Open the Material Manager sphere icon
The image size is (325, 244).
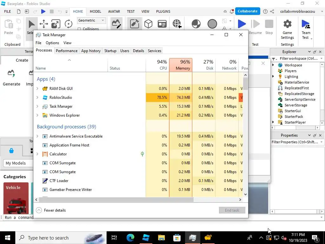tap(196, 24)
